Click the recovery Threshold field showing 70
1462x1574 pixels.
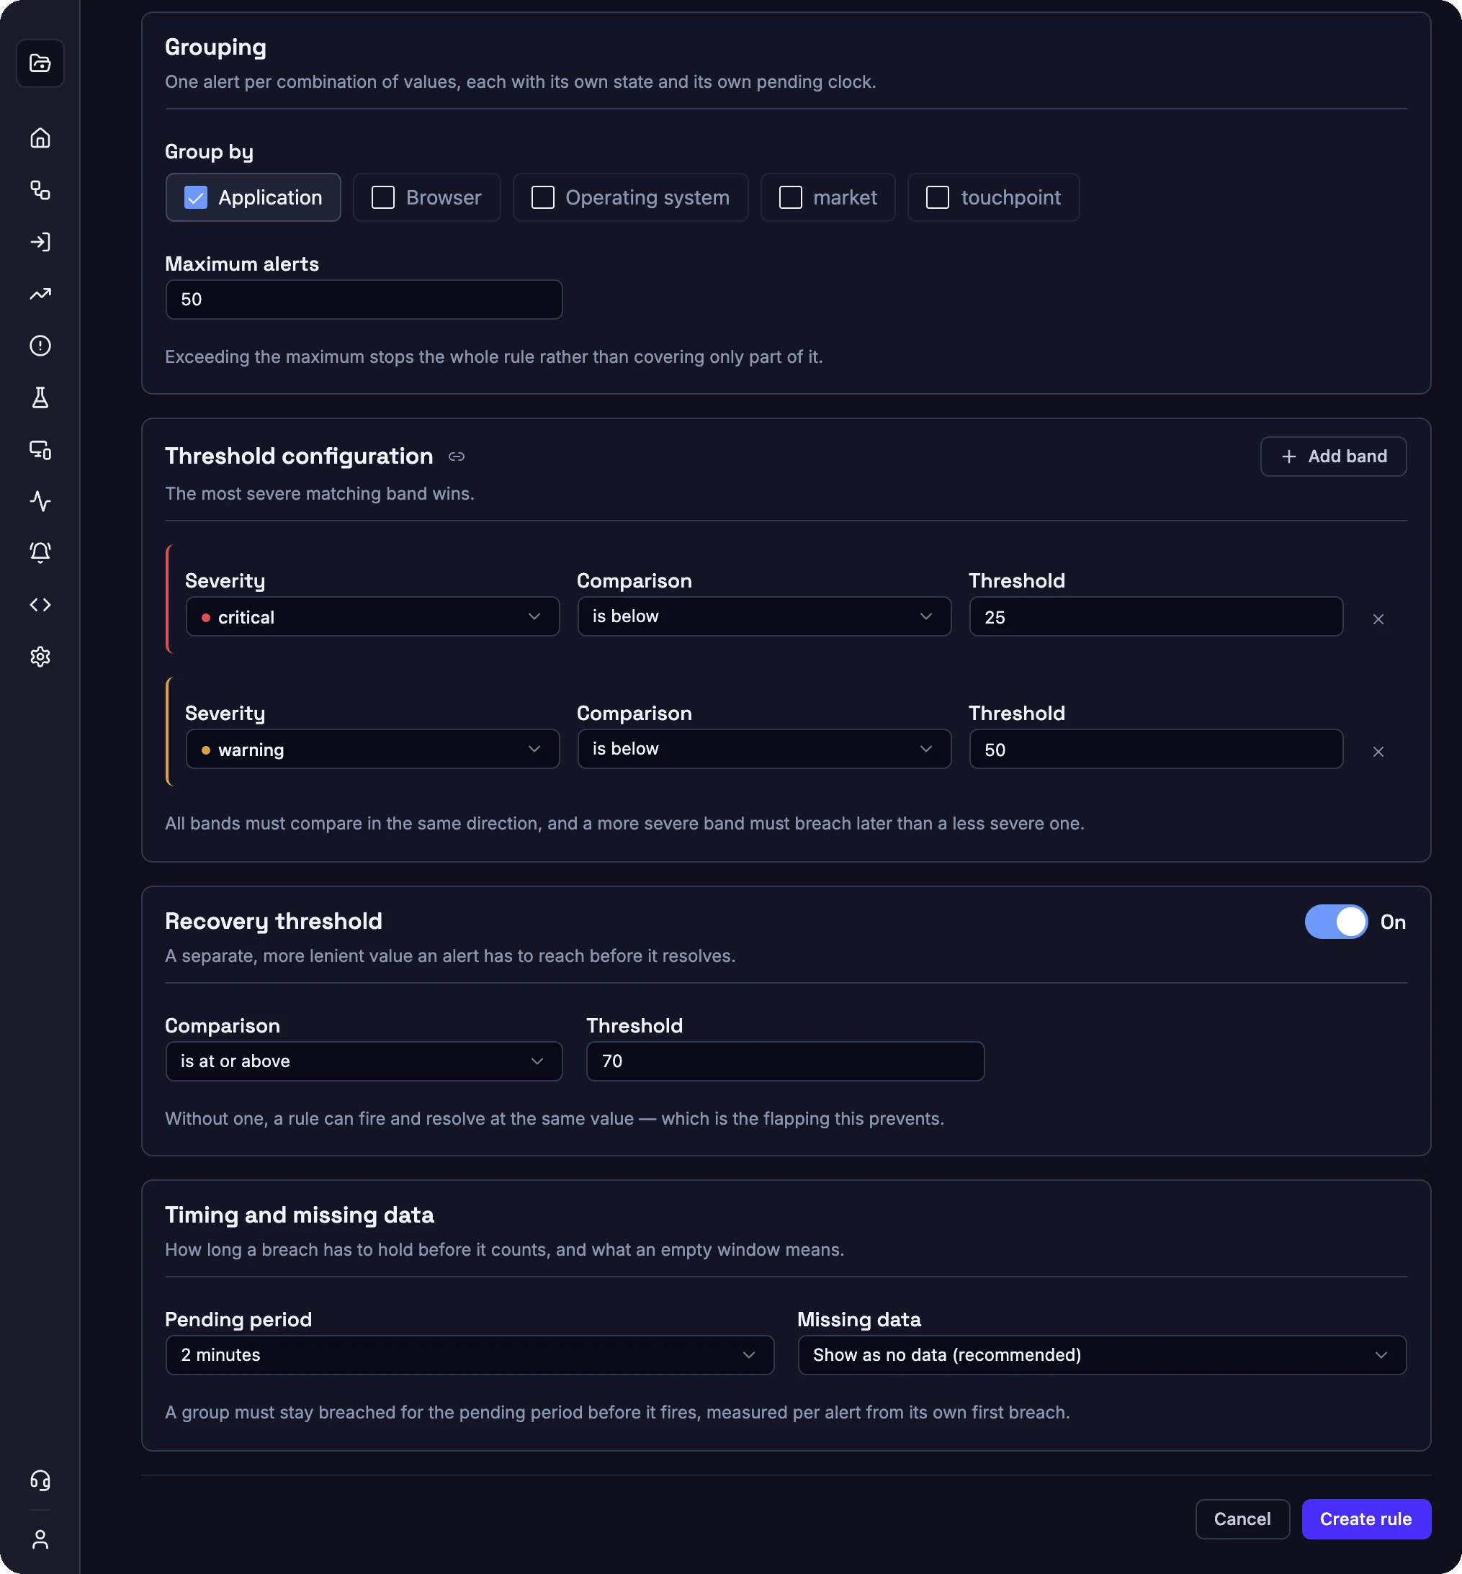786,1061
